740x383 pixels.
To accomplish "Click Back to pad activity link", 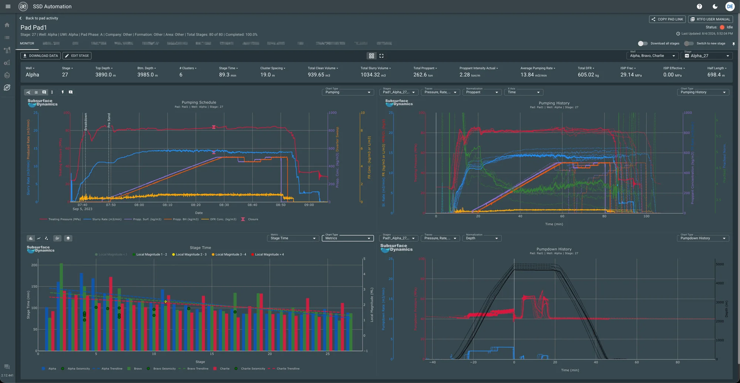I will pyautogui.click(x=42, y=18).
